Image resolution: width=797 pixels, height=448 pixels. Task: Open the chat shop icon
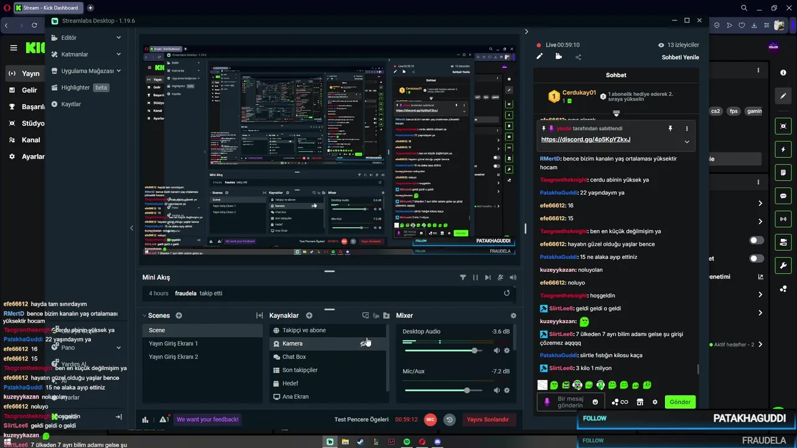[x=639, y=402]
